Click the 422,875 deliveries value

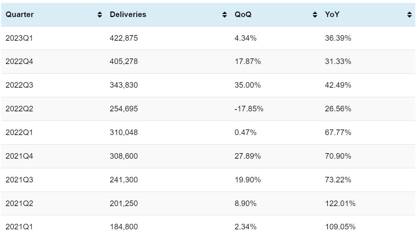point(124,38)
